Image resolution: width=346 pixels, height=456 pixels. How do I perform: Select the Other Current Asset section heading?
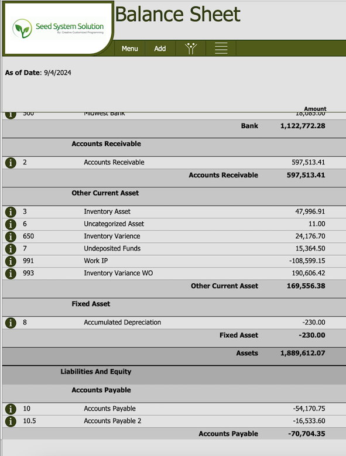105,193
